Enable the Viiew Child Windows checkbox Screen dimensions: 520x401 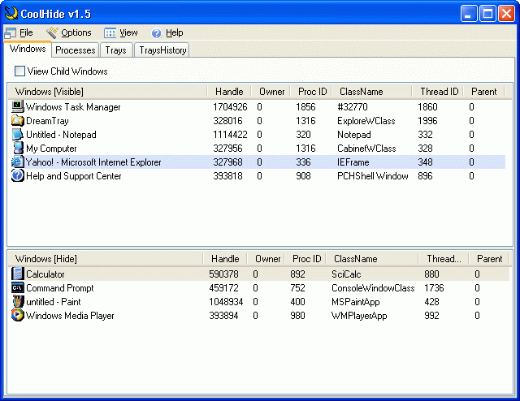tap(19, 71)
